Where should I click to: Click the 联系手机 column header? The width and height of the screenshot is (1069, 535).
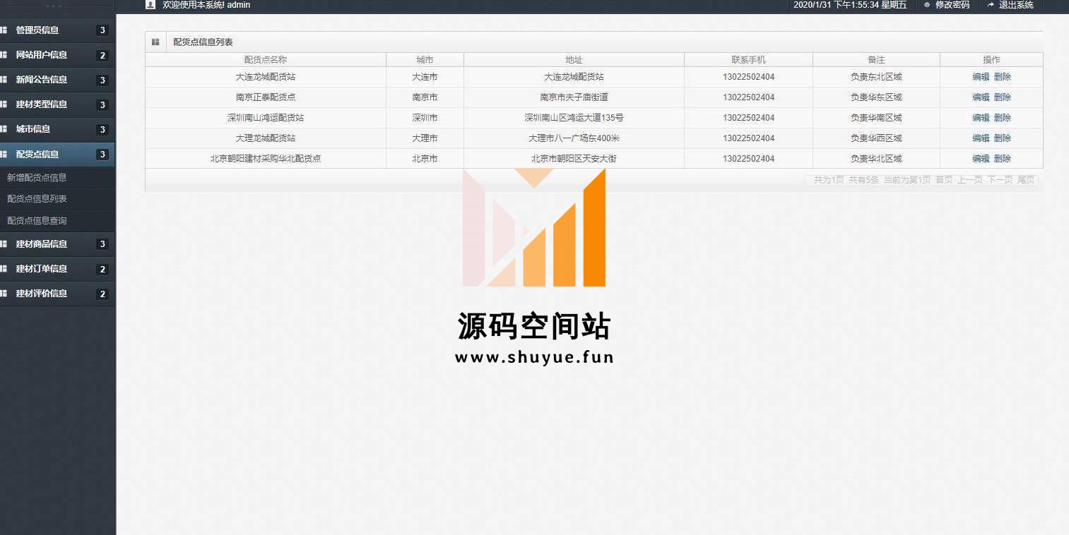[x=748, y=60]
